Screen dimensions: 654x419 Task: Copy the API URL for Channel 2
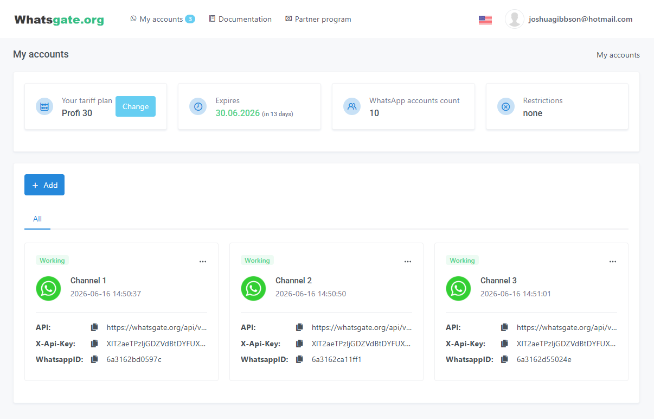[299, 327]
